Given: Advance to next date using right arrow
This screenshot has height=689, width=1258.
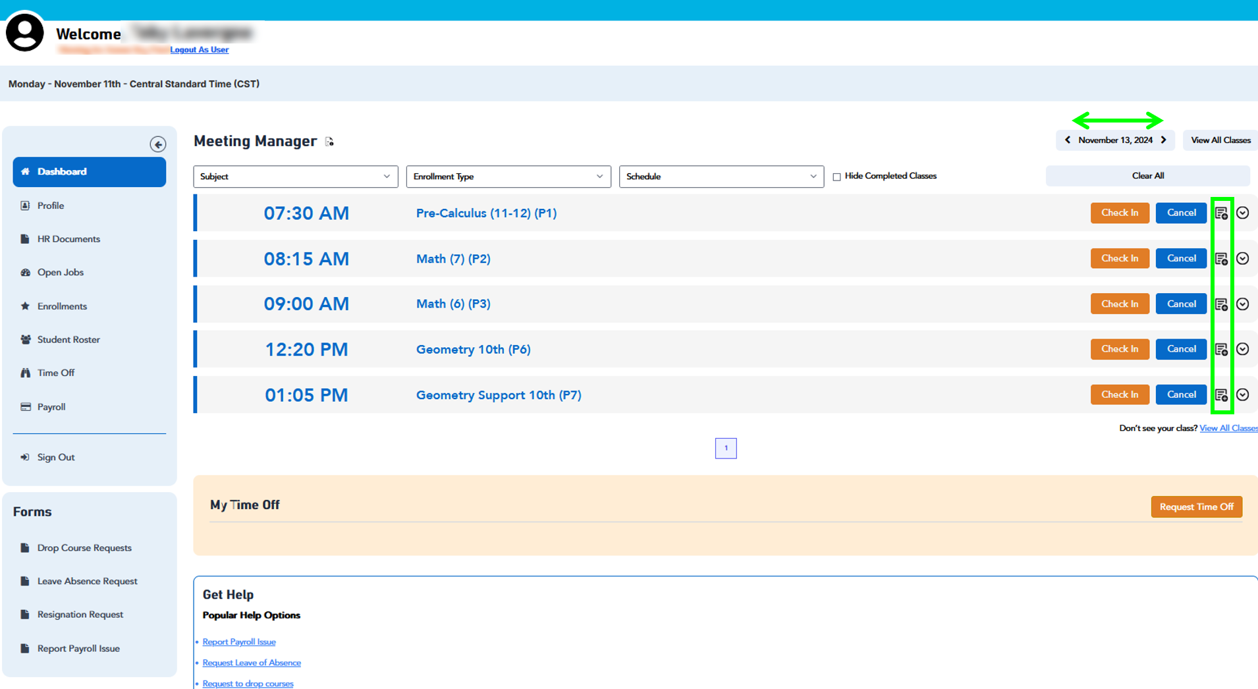Looking at the screenshot, I should (x=1164, y=140).
